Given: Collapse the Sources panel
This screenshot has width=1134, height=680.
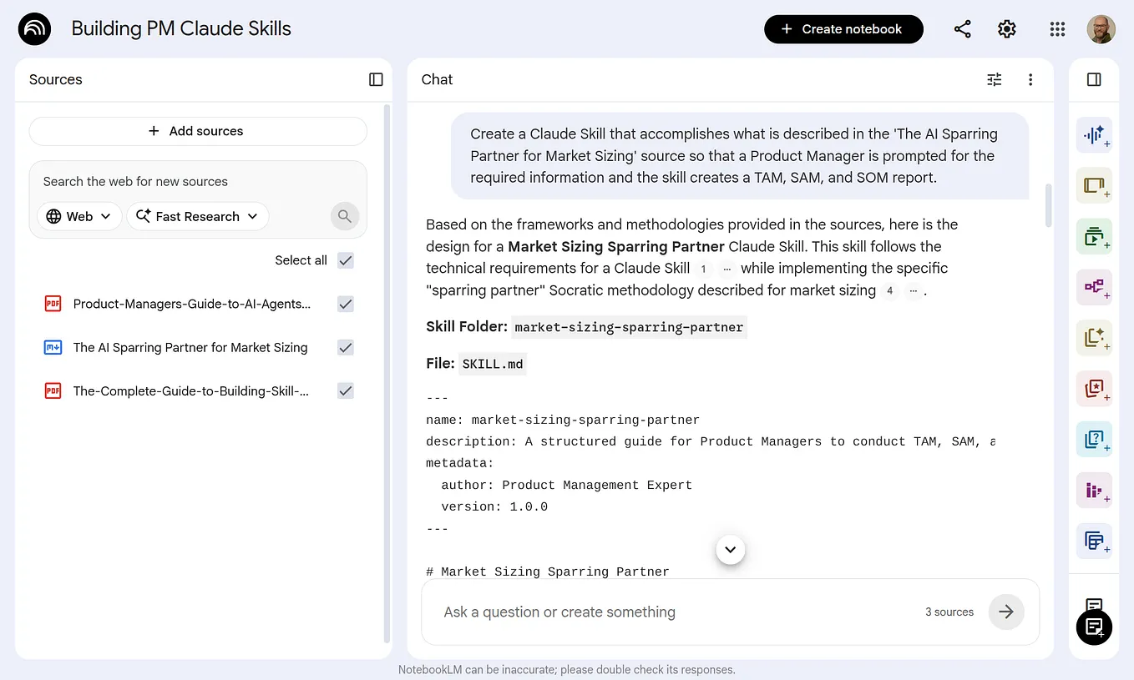Looking at the screenshot, I should (x=376, y=79).
